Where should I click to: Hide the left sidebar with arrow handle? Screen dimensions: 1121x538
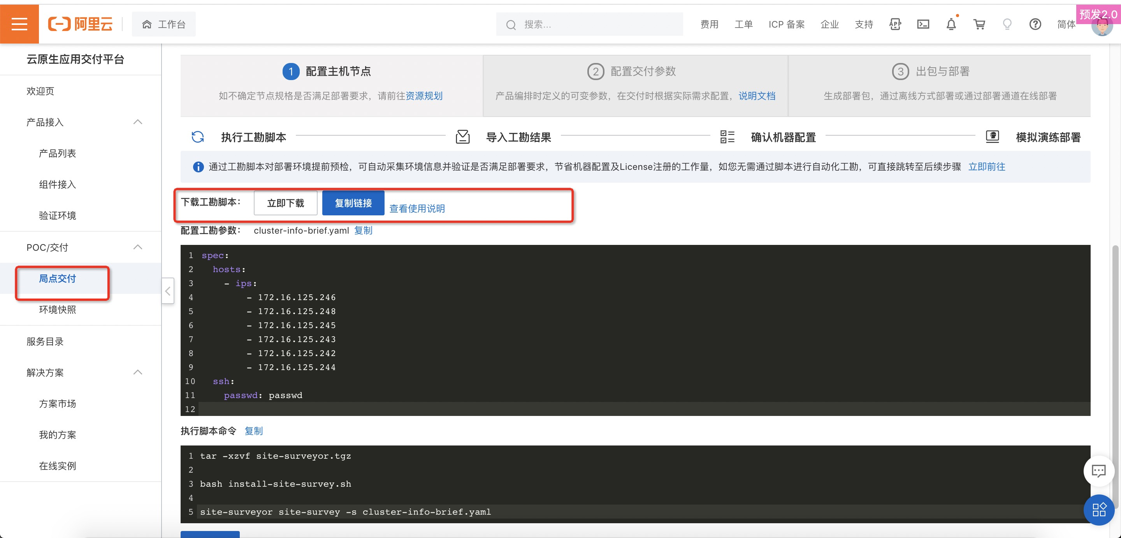point(168,291)
